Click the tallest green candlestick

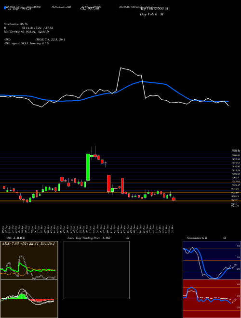88,167
